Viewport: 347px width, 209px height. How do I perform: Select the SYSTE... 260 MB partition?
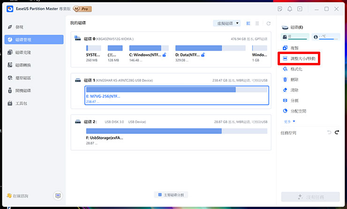93,54
